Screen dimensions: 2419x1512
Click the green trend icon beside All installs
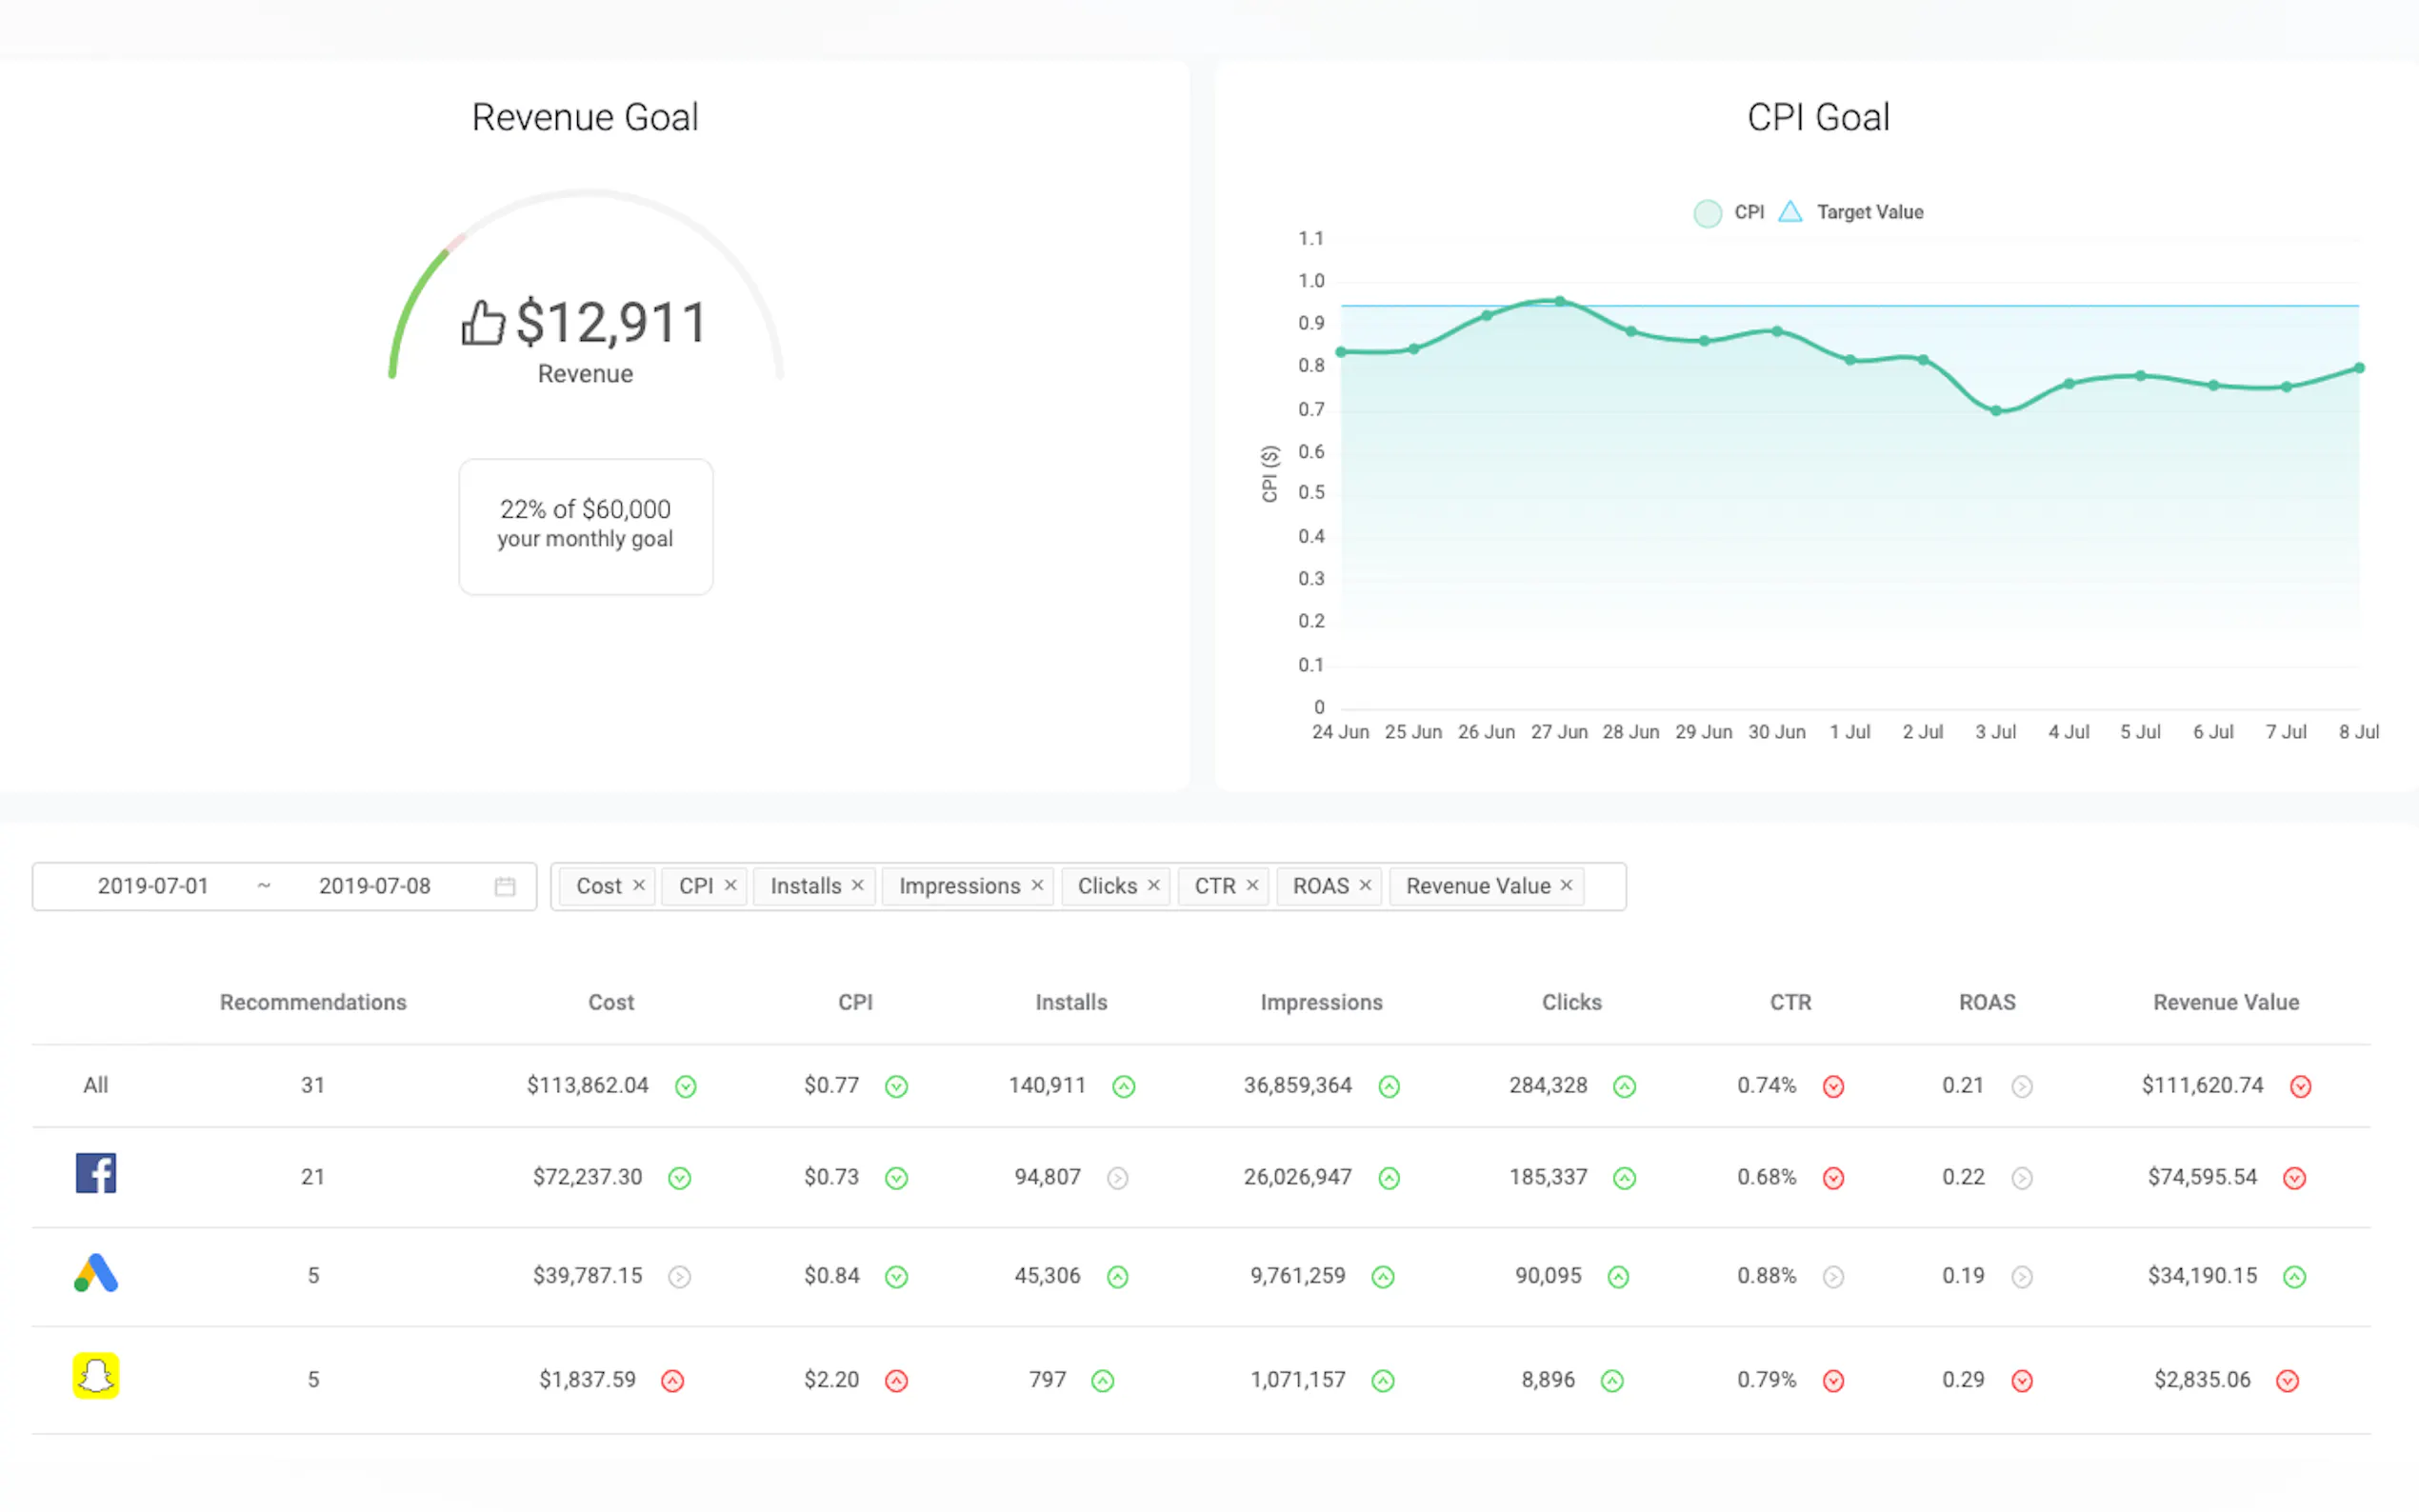point(1123,1086)
